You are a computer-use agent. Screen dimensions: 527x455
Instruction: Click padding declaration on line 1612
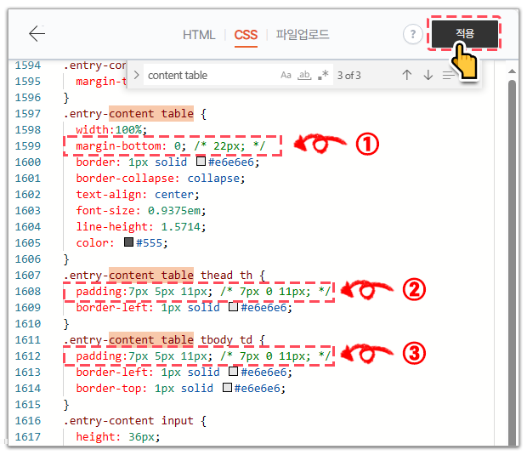(144, 355)
